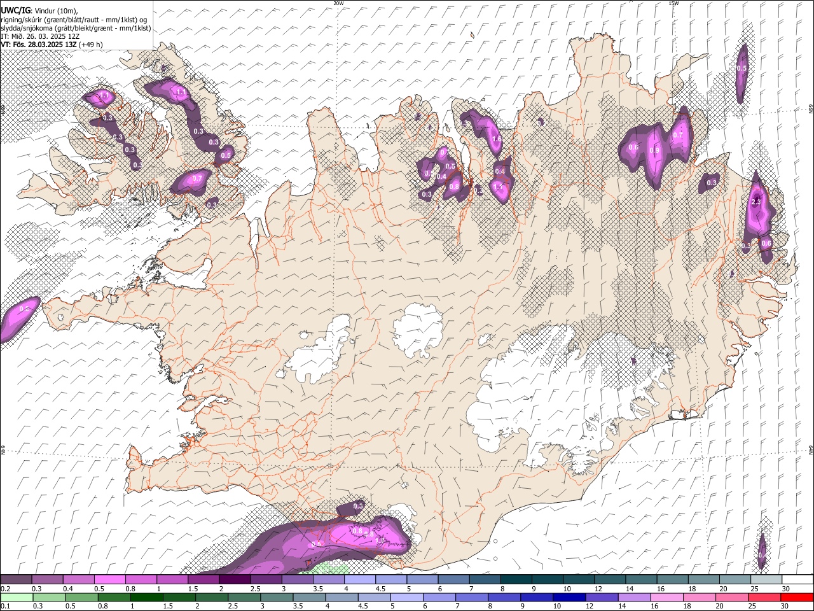Click the lower legend swatch labeled 20

732,597
